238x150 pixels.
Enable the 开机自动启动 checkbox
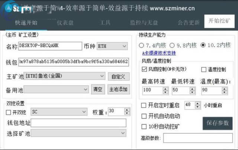(x=144, y=116)
